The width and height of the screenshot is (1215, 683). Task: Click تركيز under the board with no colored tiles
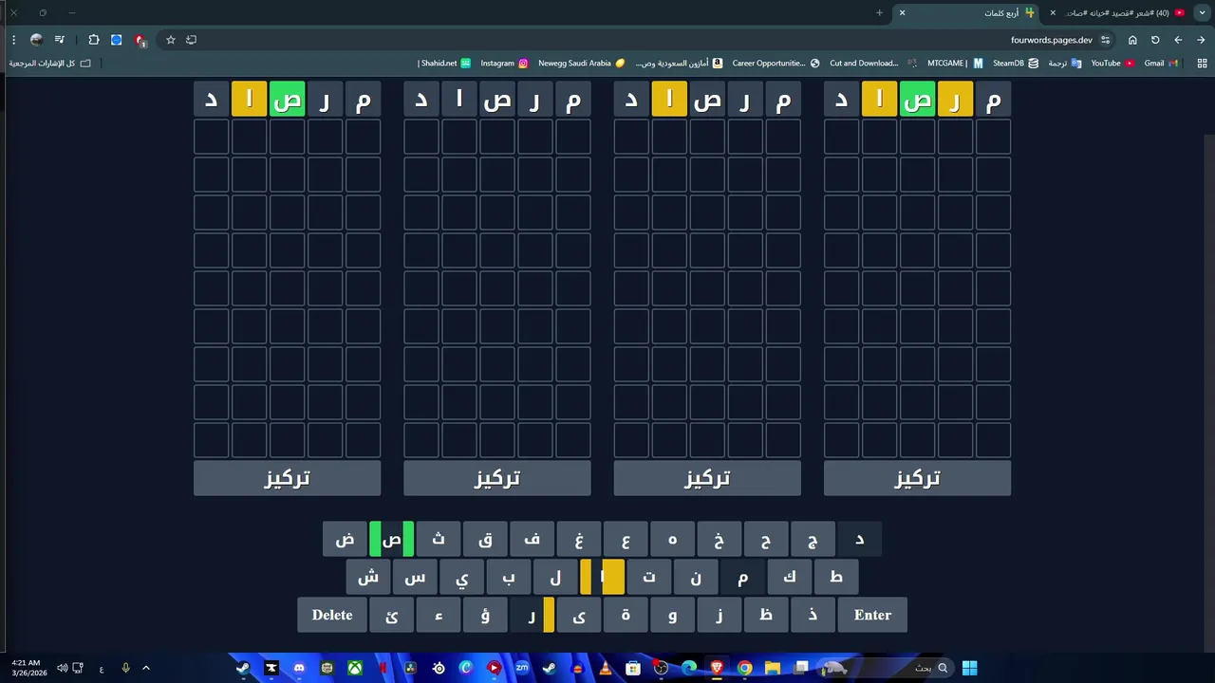496,478
